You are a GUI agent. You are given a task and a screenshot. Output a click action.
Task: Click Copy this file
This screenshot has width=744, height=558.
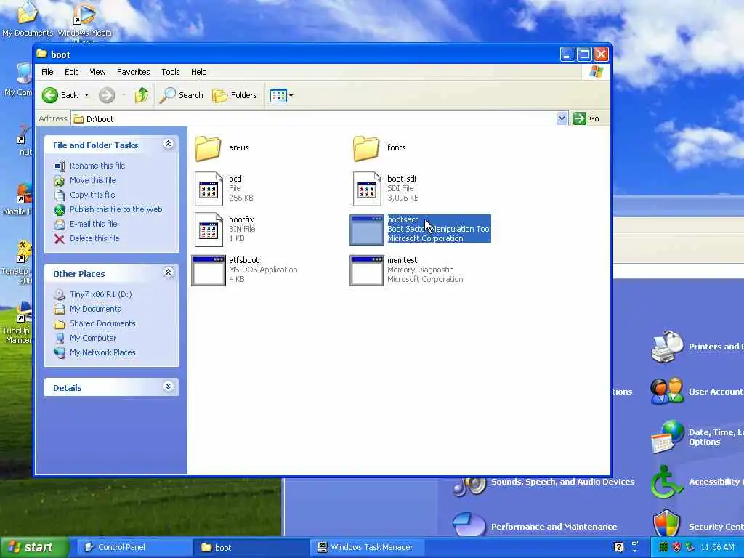(92, 195)
